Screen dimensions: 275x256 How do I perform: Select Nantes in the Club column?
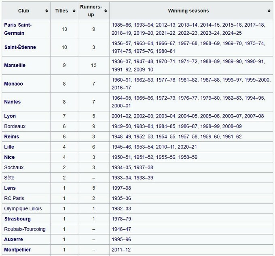click(12, 102)
